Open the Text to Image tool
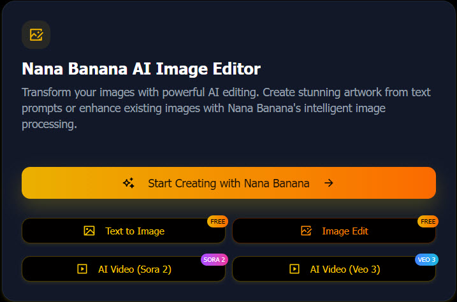The height and width of the screenshot is (302, 457). [124, 231]
